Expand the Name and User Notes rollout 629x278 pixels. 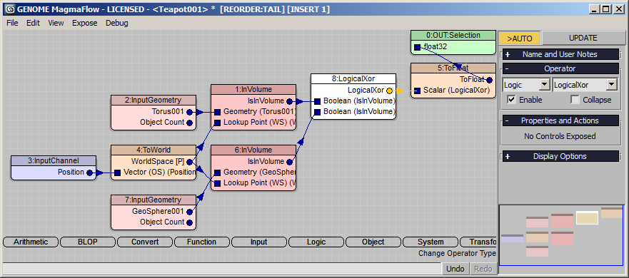click(x=560, y=54)
